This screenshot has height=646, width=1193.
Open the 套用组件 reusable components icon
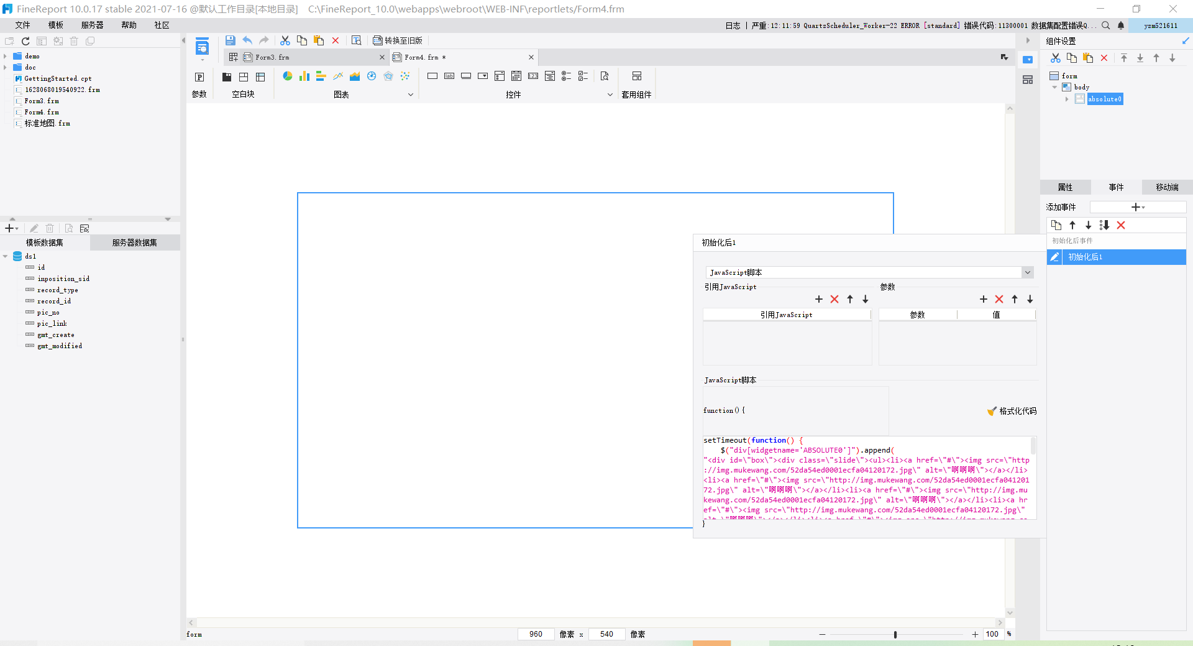(x=637, y=76)
